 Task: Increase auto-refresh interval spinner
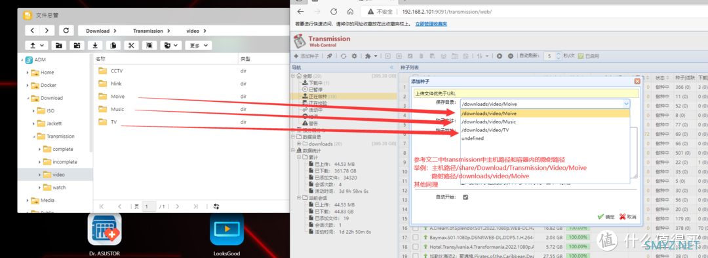[x=558, y=54]
